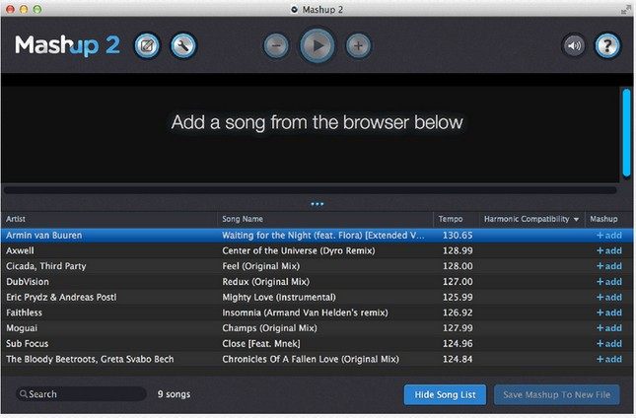Select artist The Bloody Beetroots, Greta Svabo Bech
This screenshot has height=418, width=636.
point(90,359)
